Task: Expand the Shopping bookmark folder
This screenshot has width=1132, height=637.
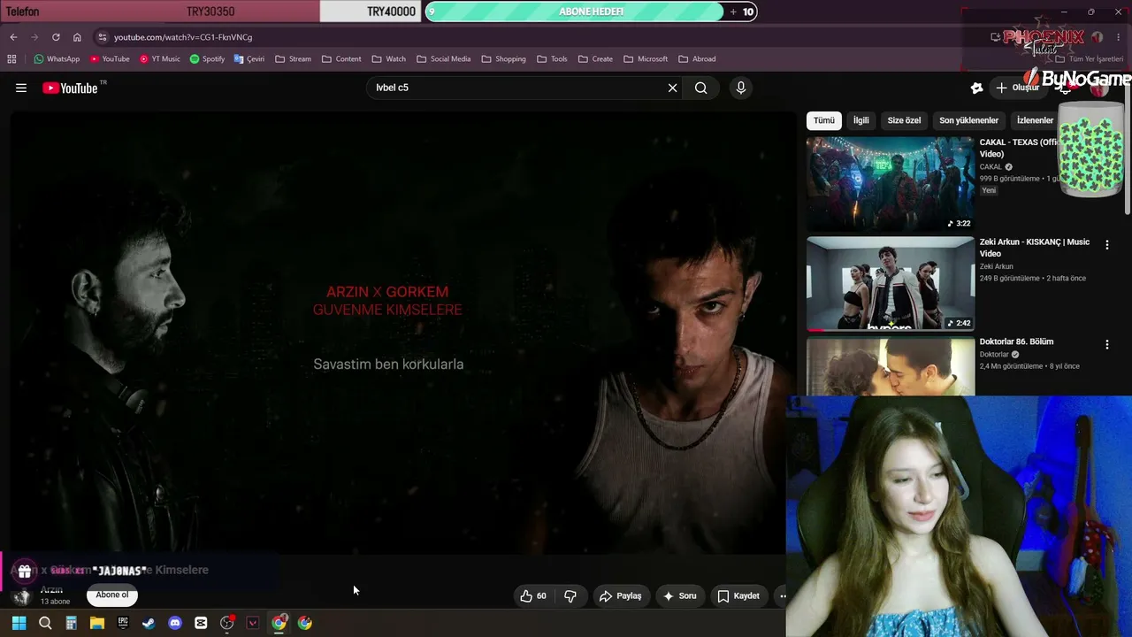Action: click(503, 59)
